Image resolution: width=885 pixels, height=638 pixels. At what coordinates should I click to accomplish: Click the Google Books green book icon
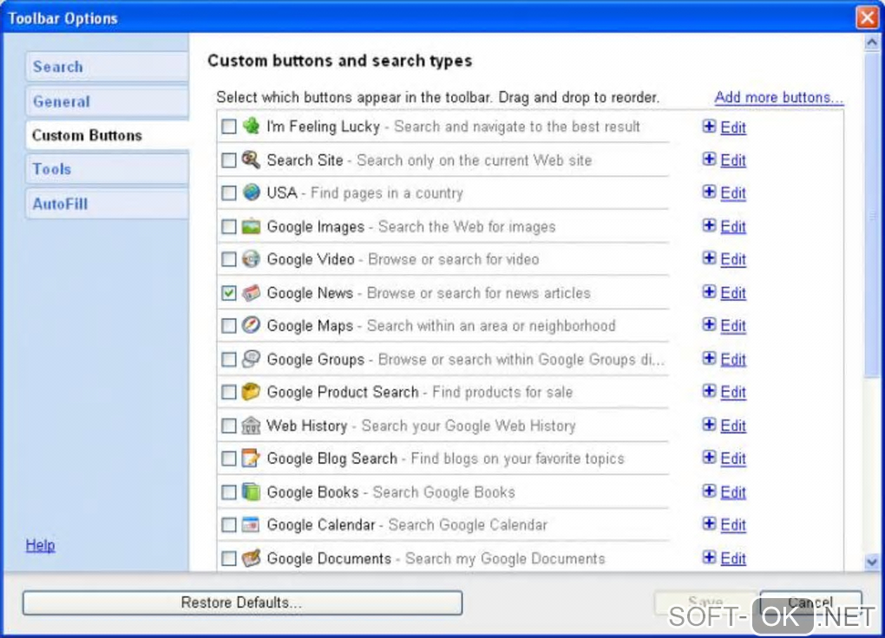click(251, 492)
